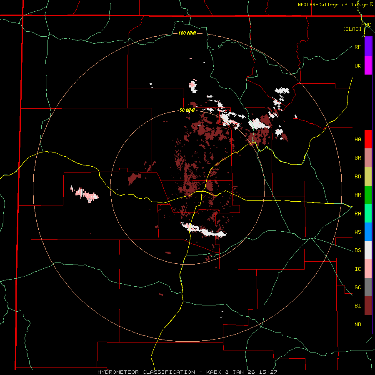
Task: Click the HA legend label
Action: tap(357, 140)
